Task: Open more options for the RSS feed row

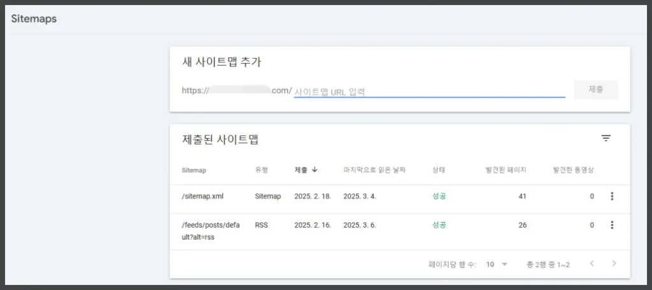Action: coord(612,225)
